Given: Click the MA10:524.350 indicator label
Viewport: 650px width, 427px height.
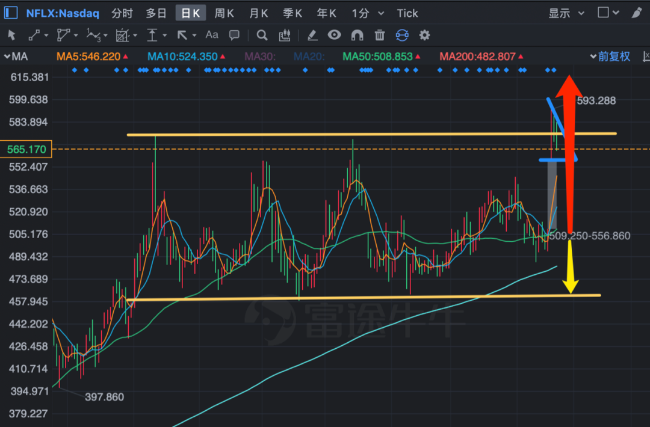Looking at the screenshot, I should tap(182, 57).
